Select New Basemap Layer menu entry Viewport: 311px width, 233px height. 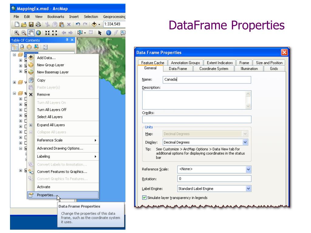pos(63,72)
